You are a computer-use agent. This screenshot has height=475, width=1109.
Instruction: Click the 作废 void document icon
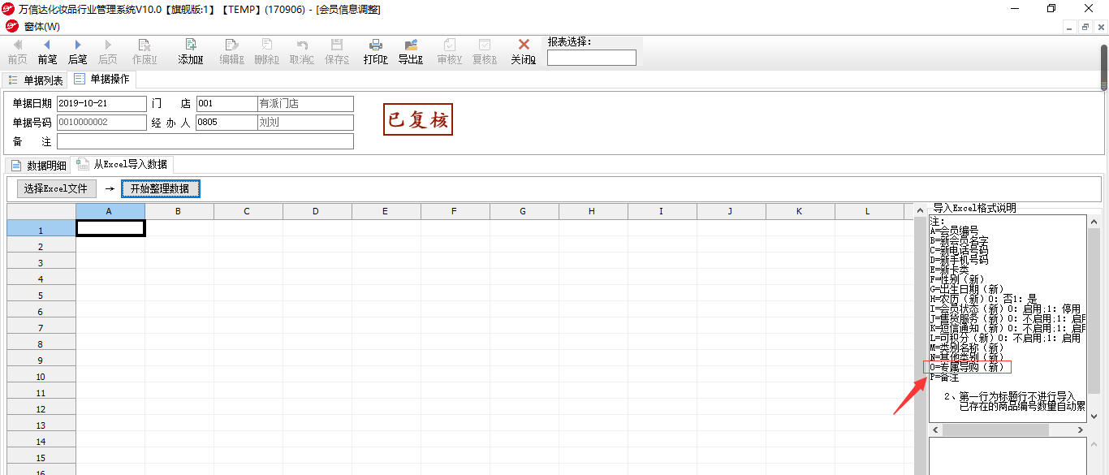pyautogui.click(x=145, y=52)
